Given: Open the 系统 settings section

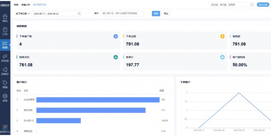Looking at the screenshot, I should [5, 98].
